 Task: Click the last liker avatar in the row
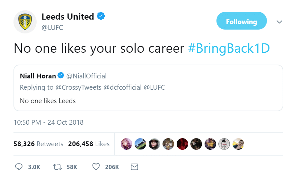click(x=238, y=144)
